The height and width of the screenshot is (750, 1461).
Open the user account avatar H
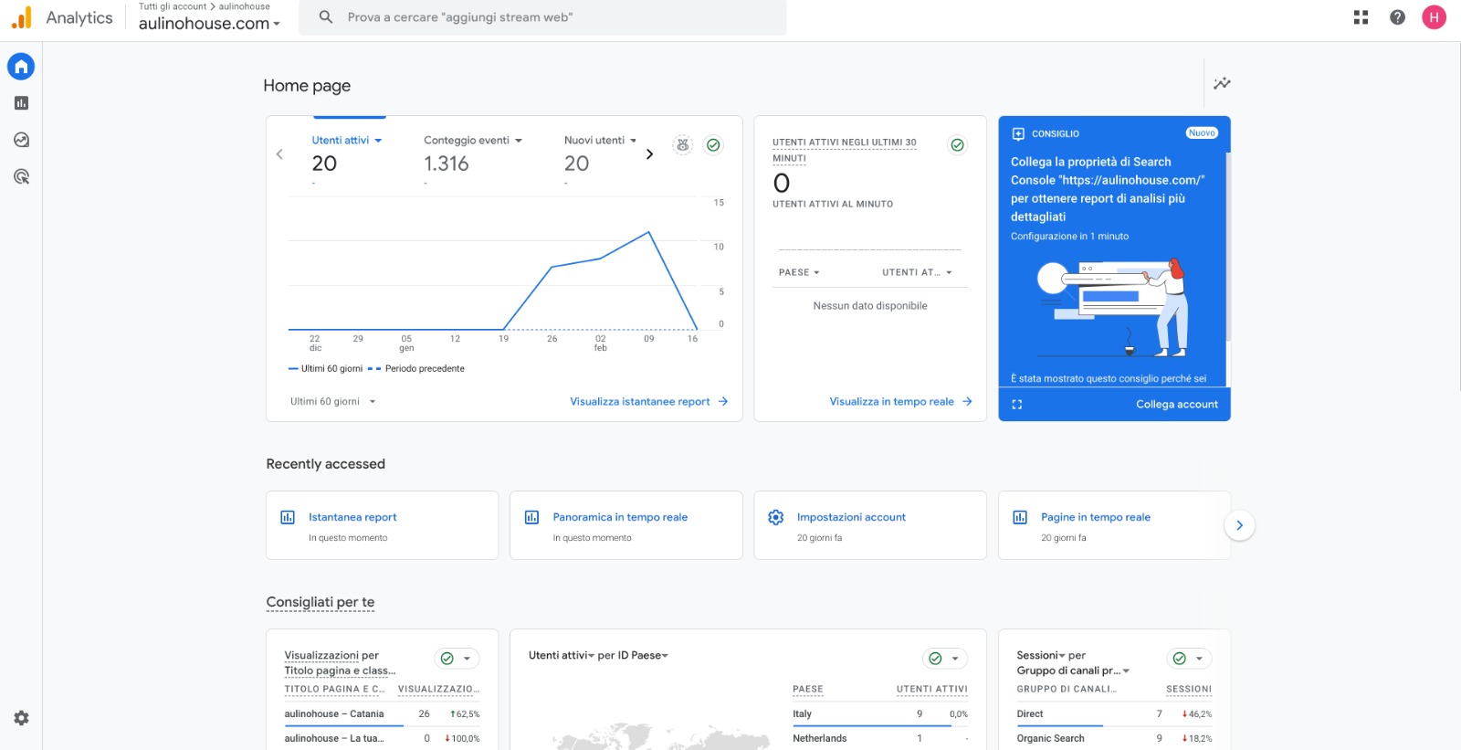1434,17
